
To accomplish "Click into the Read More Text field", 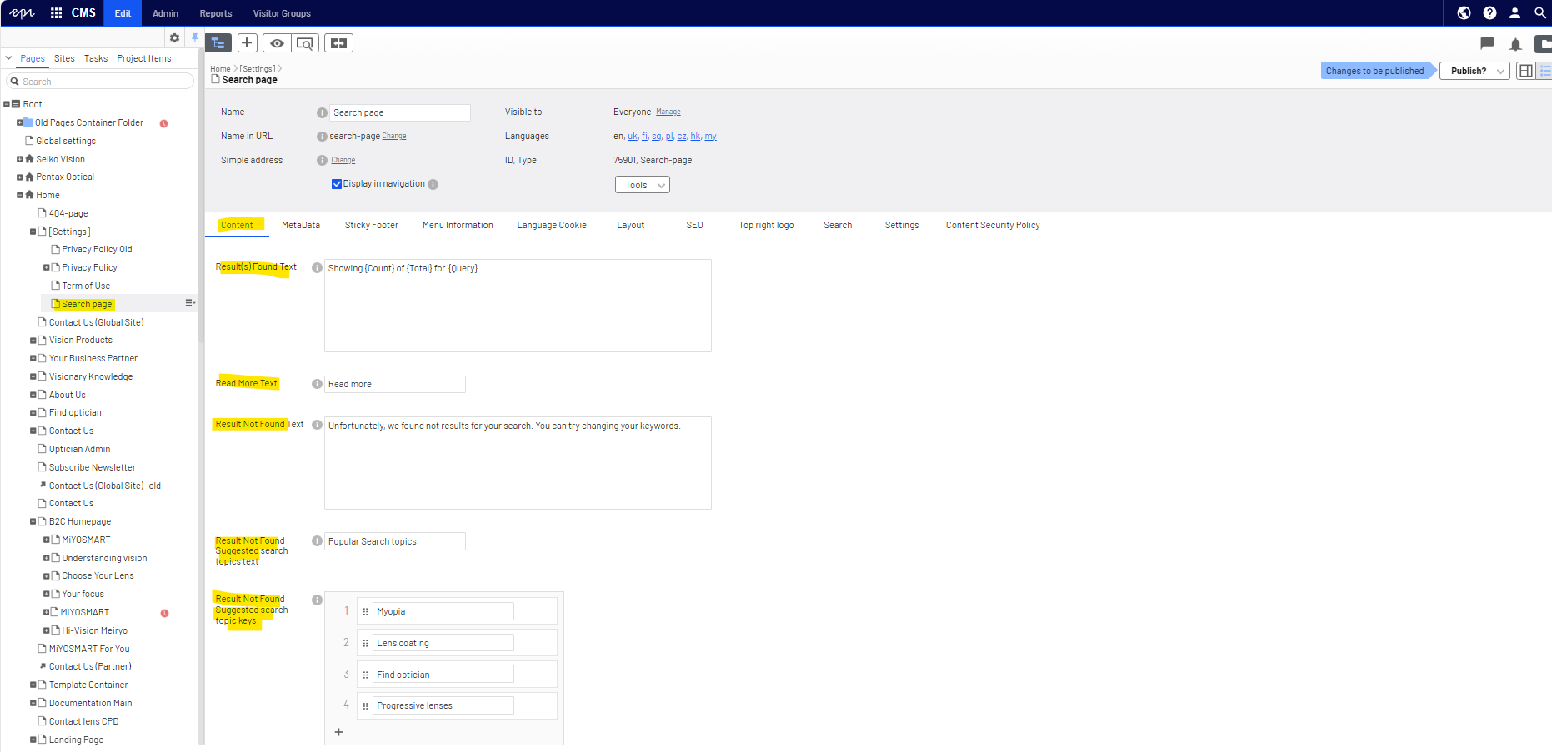I will 394,384.
